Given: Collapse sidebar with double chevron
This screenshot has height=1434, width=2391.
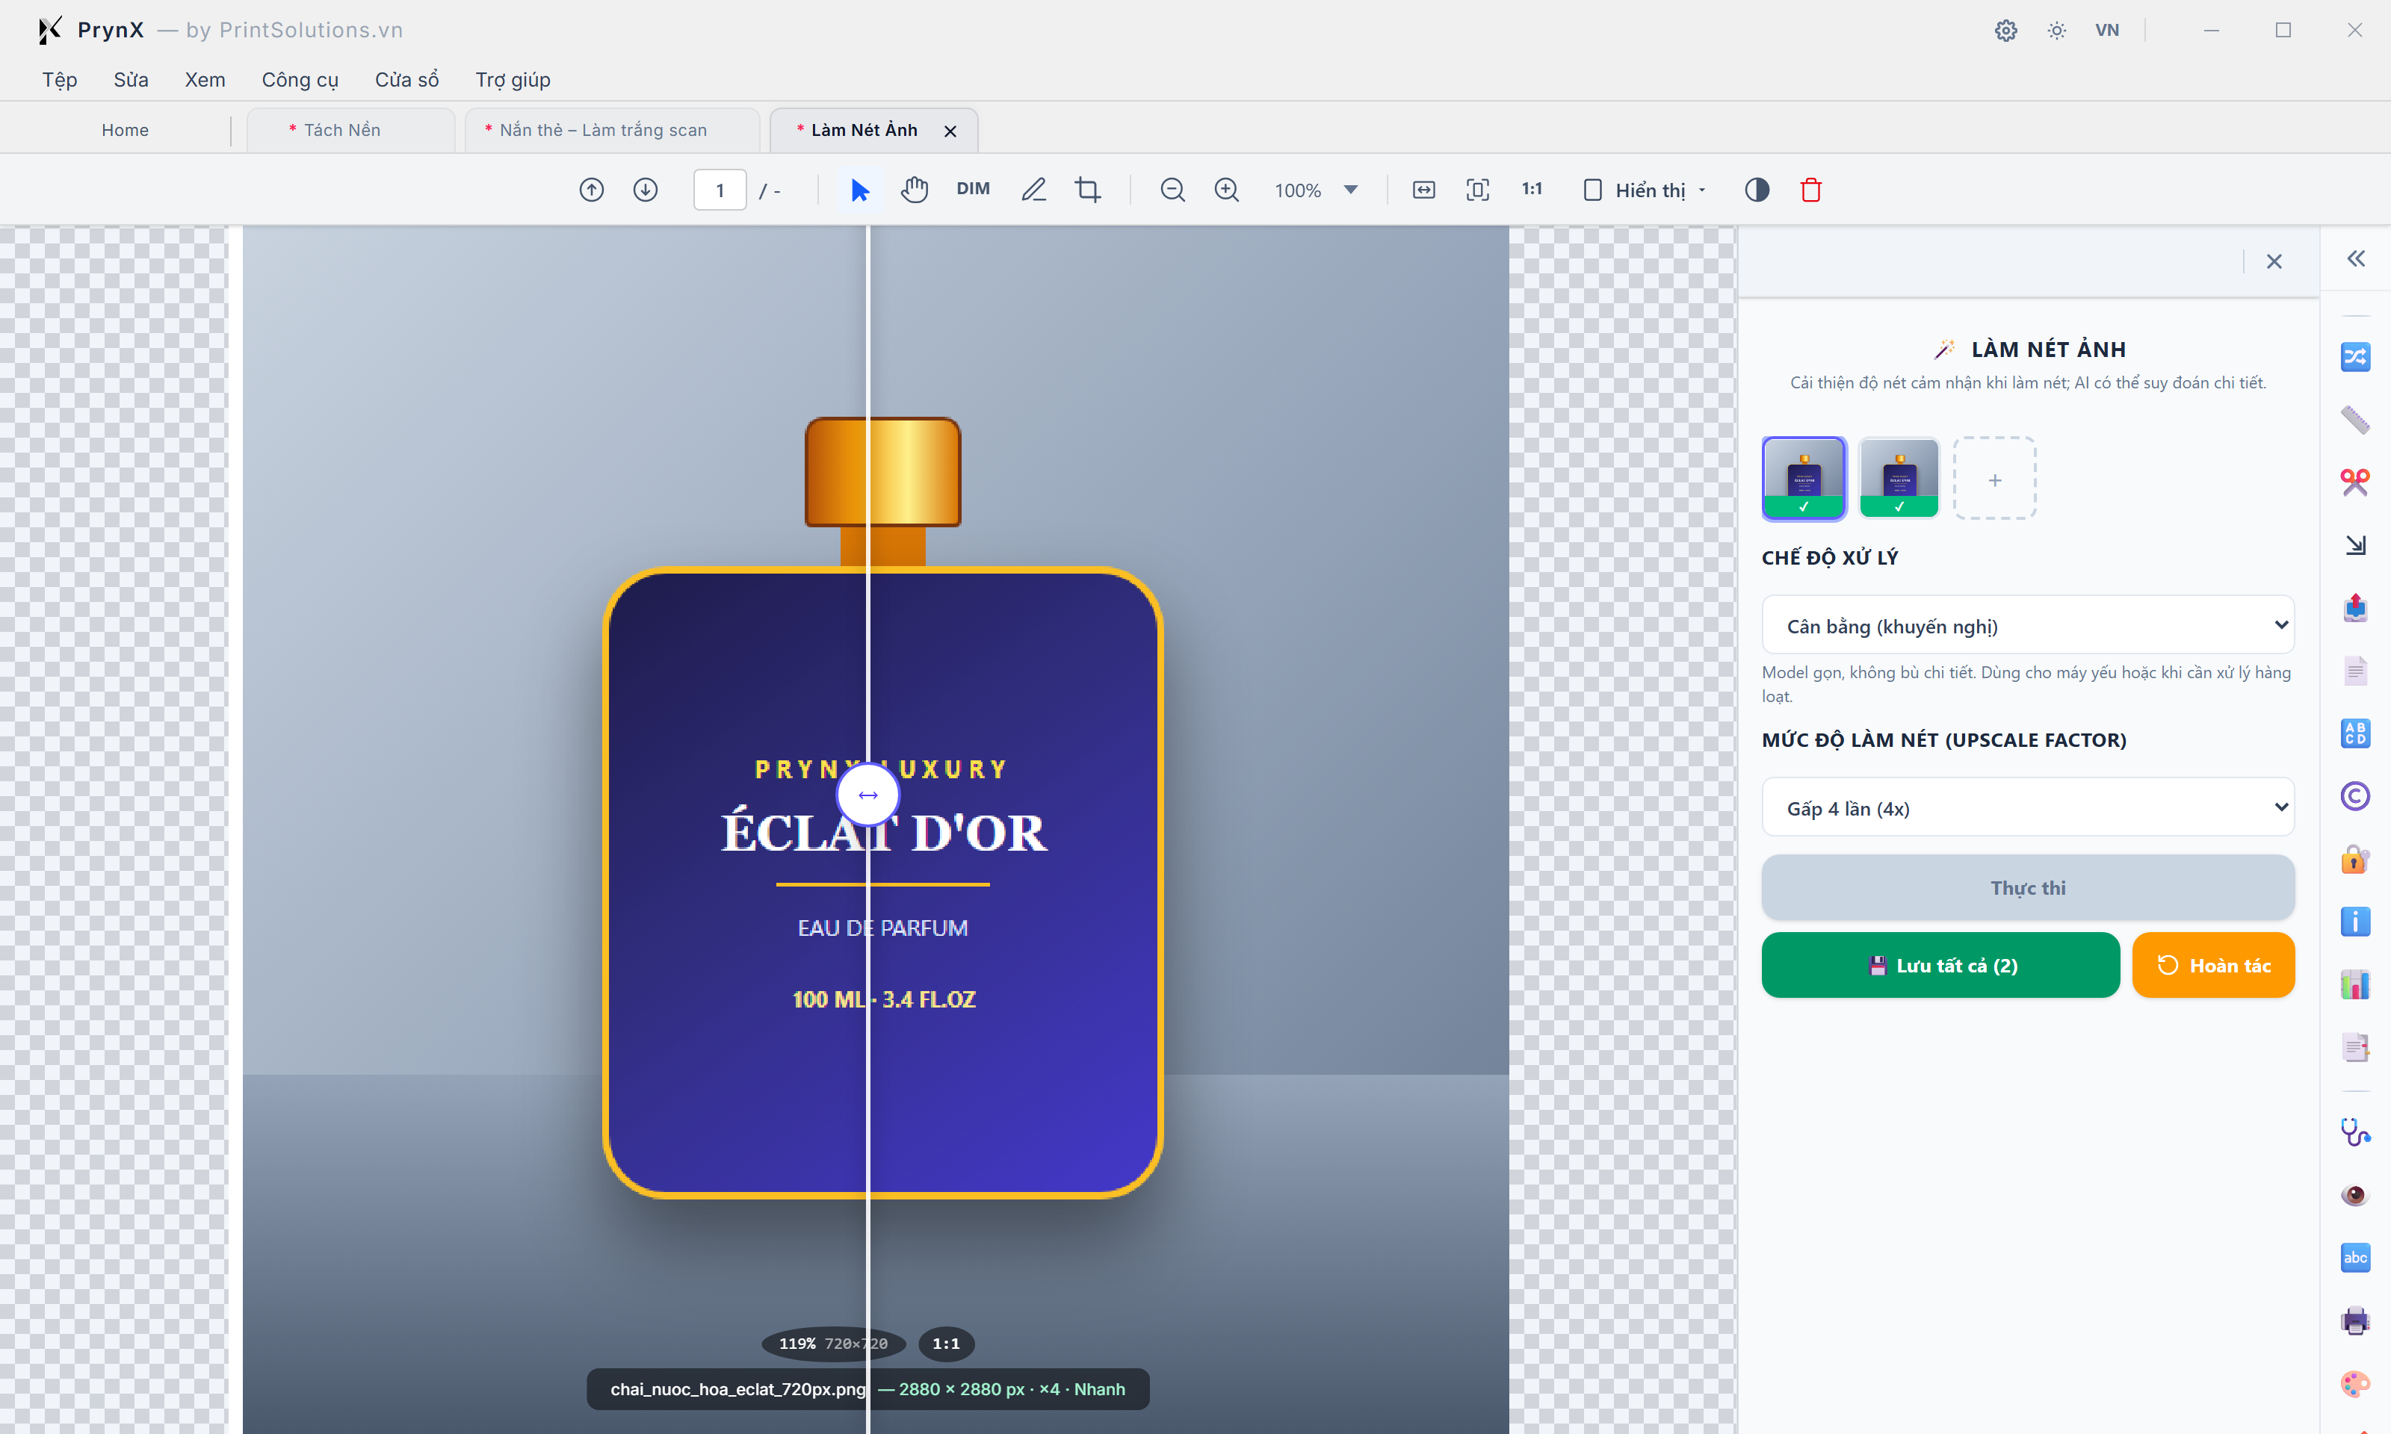Looking at the screenshot, I should (x=2355, y=259).
